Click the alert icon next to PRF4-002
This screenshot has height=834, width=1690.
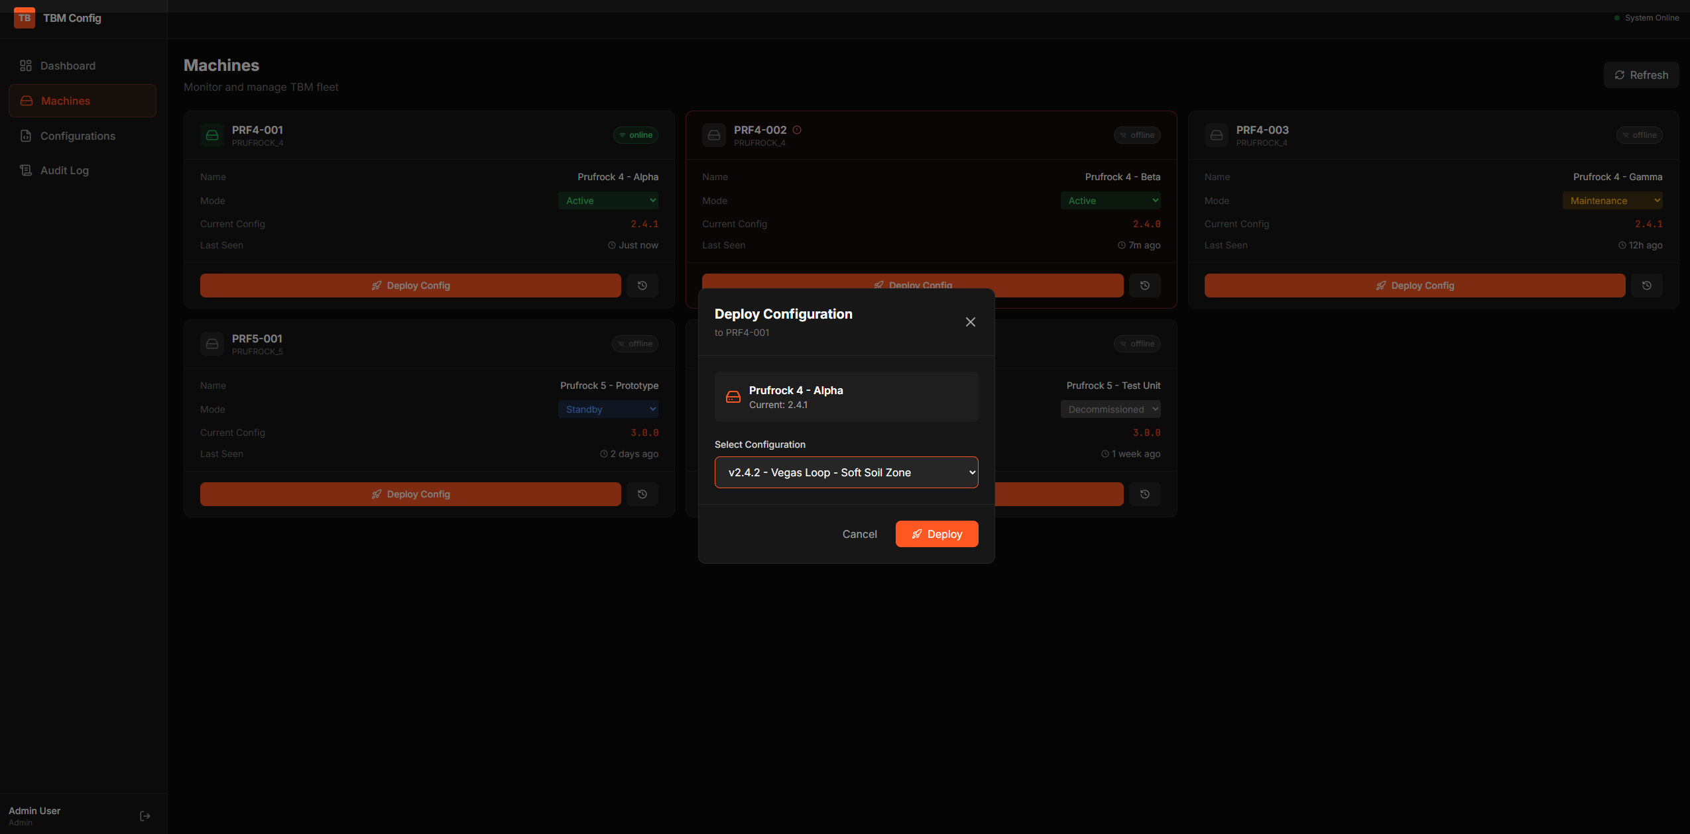[x=797, y=130]
